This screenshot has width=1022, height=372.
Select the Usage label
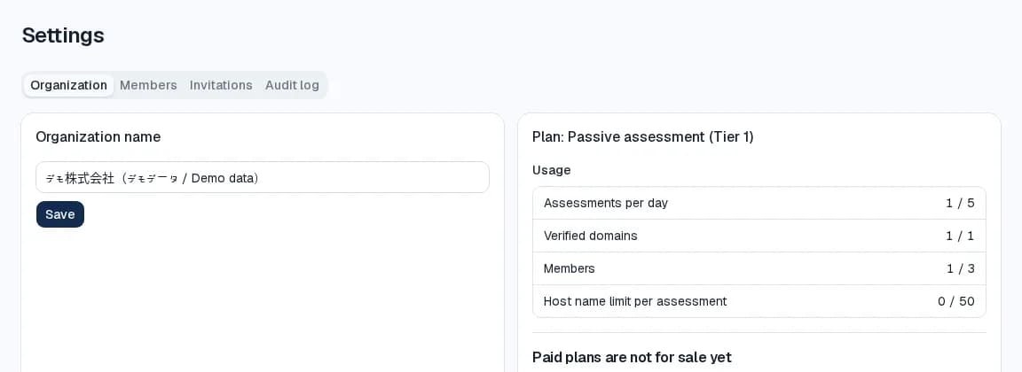[552, 170]
